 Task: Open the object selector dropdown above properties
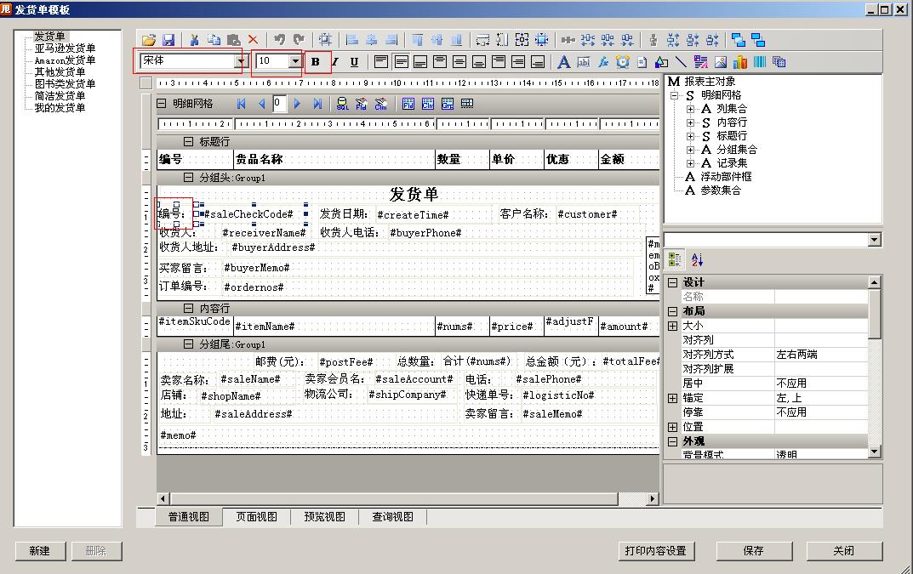pyautogui.click(x=873, y=240)
